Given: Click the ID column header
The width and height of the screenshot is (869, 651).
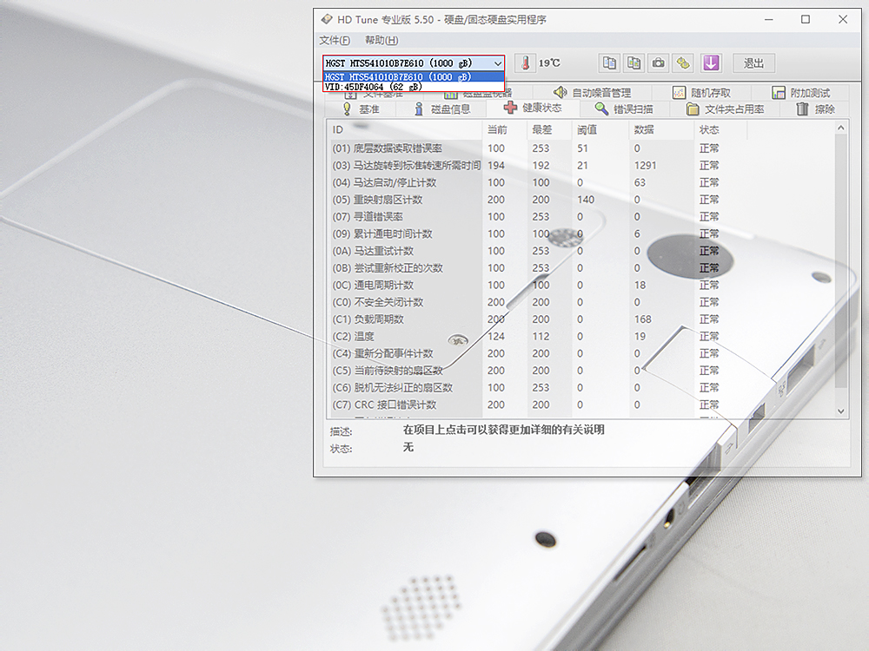Looking at the screenshot, I should (405, 129).
